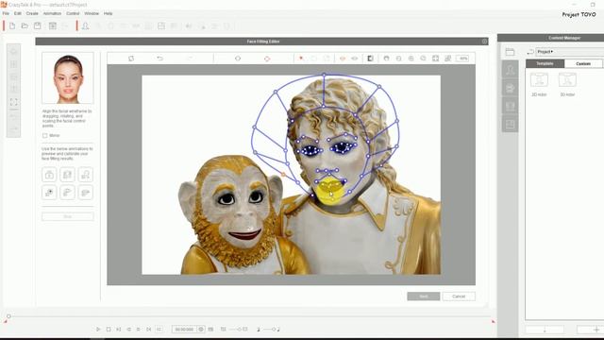The width and height of the screenshot is (604, 340).
Task: Click the back arrow beside Project dropdown
Action: [530, 52]
